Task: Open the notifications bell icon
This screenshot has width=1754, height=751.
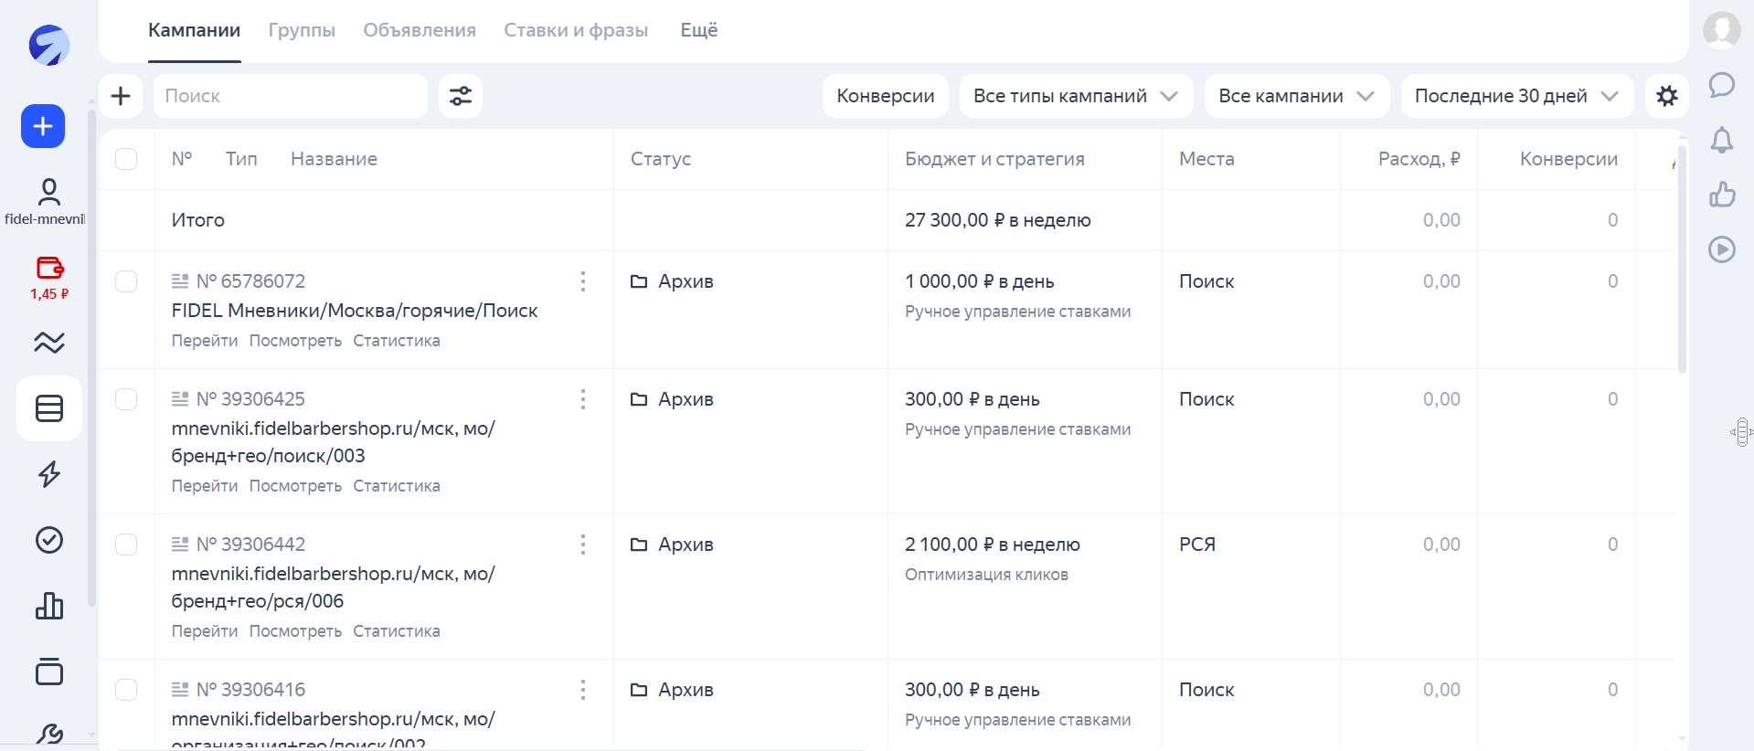Action: pyautogui.click(x=1722, y=140)
